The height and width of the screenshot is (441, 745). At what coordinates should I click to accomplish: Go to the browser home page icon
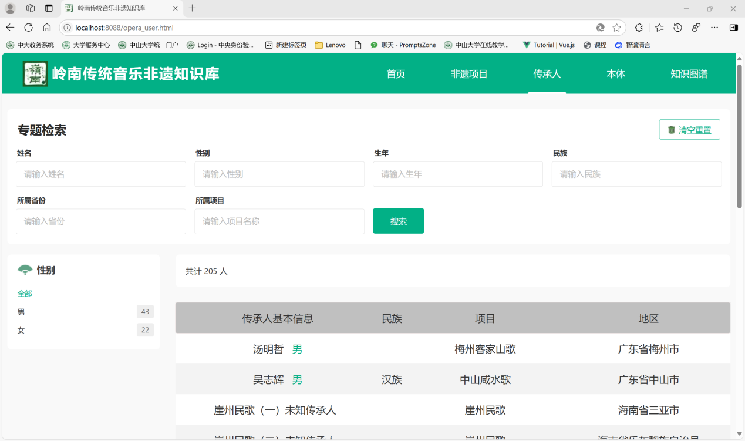click(47, 28)
